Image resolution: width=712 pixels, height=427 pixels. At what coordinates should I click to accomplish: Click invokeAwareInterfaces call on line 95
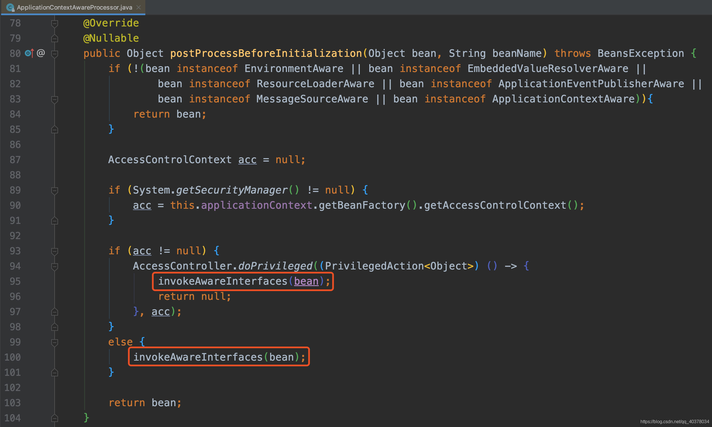coord(223,281)
